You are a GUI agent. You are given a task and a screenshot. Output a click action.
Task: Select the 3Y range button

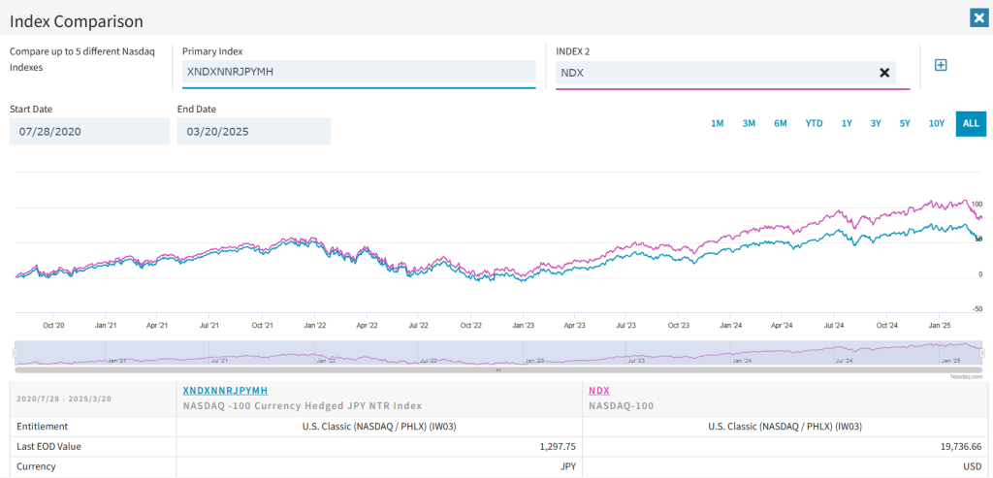[876, 123]
